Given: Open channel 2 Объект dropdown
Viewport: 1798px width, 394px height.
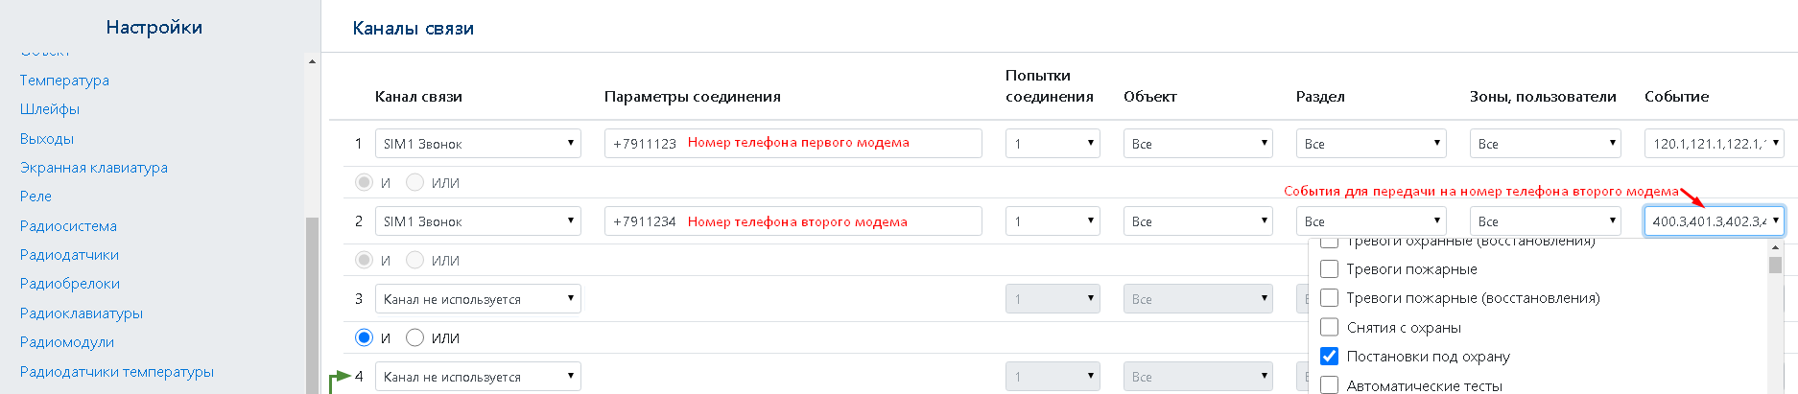Looking at the screenshot, I should point(1198,220).
